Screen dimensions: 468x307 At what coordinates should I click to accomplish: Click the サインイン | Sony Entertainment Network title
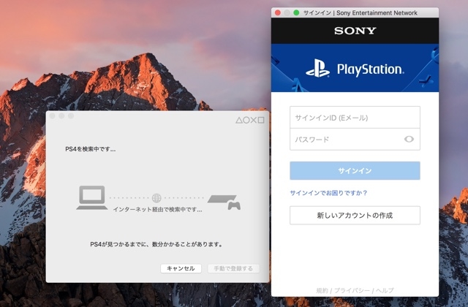click(361, 13)
